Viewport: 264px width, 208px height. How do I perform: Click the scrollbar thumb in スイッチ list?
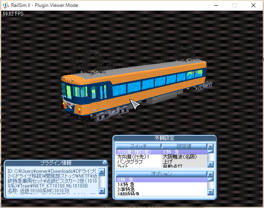(210, 151)
